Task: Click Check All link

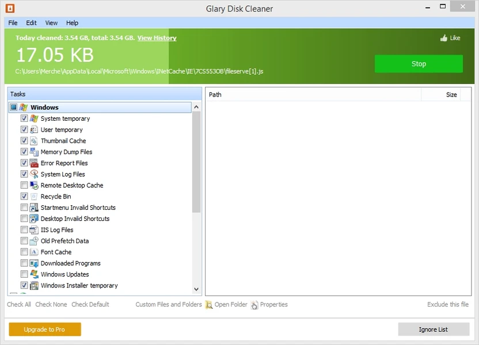Action: pyautogui.click(x=19, y=304)
